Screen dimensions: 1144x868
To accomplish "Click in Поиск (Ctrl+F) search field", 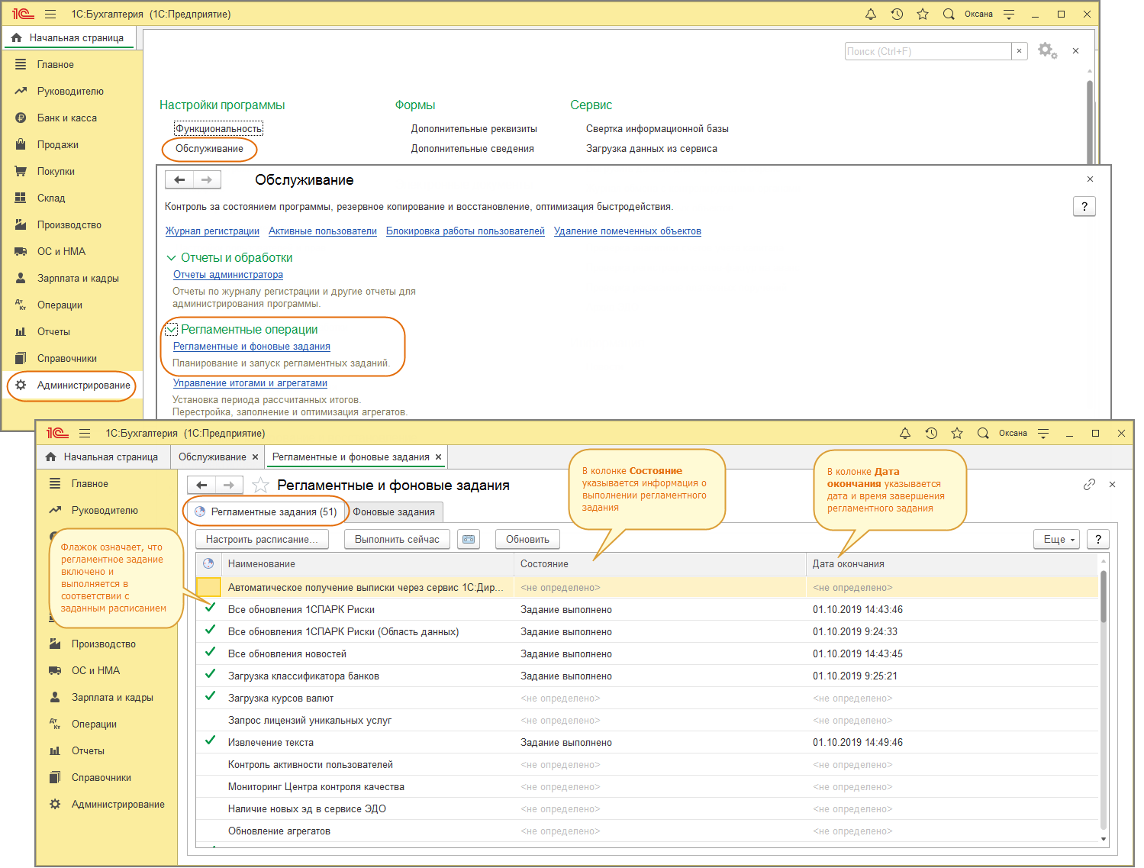I will click(928, 51).
